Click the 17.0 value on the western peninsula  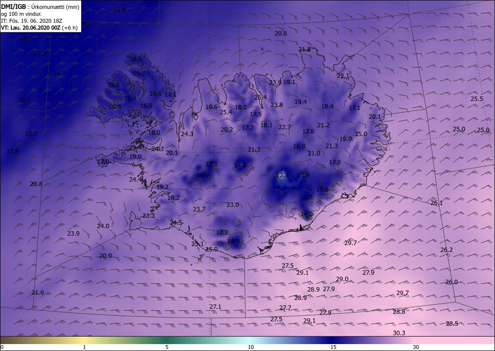[103, 162]
